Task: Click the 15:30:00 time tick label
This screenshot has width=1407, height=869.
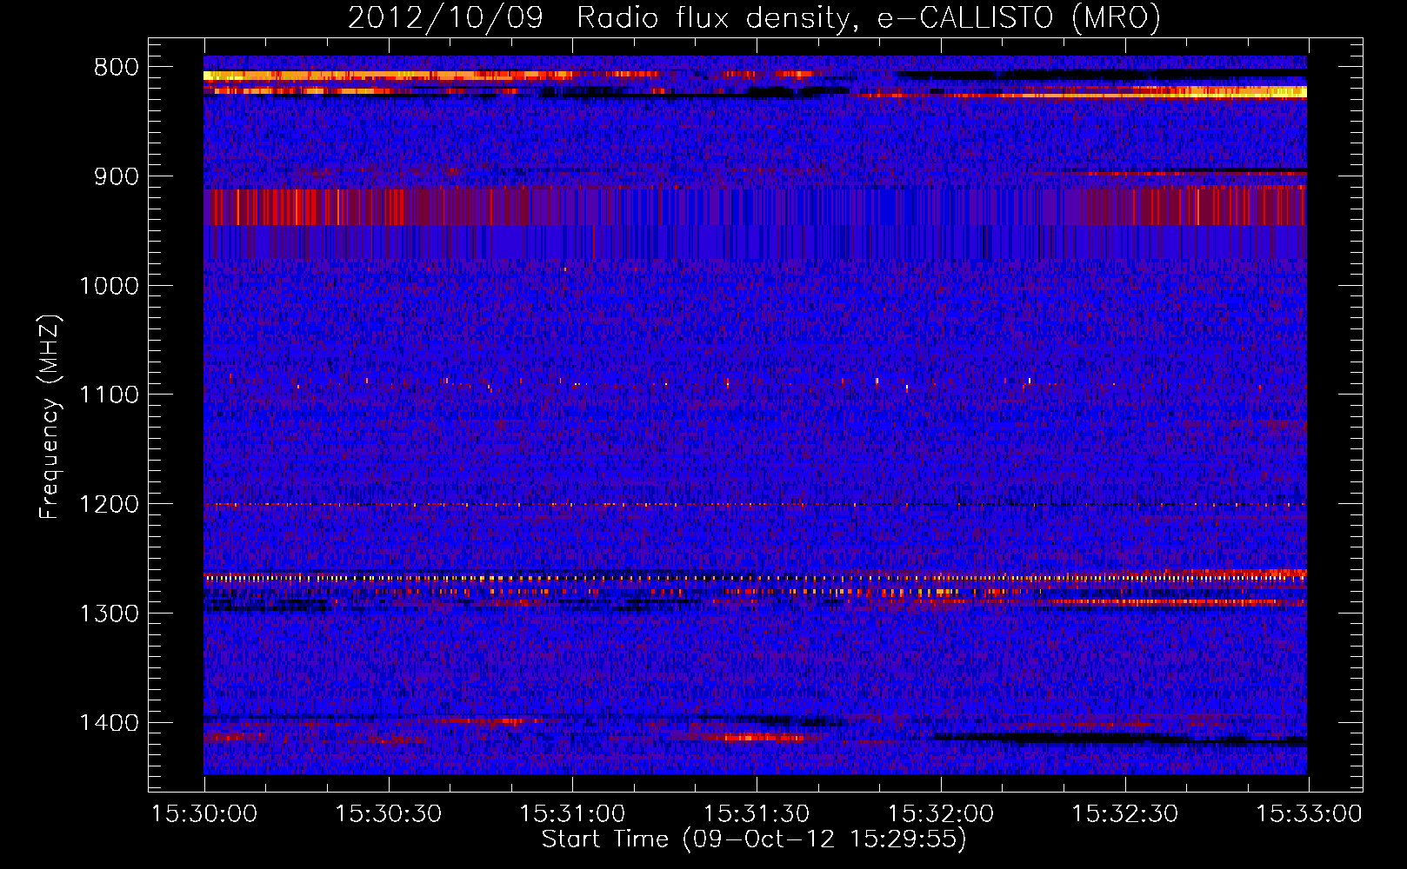Action: (204, 814)
